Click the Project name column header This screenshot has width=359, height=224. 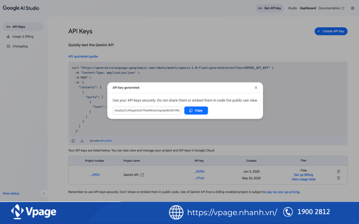pyautogui.click(x=132, y=161)
